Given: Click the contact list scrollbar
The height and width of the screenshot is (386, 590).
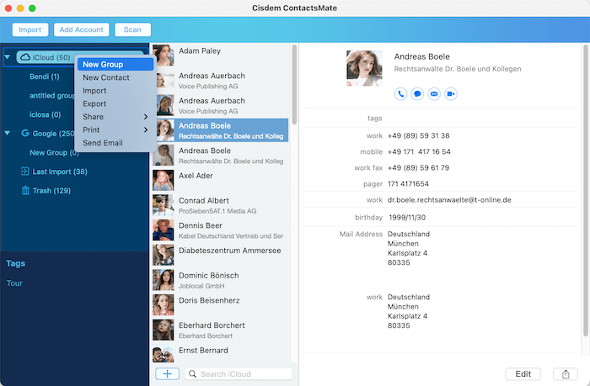Looking at the screenshot, I should 294,84.
